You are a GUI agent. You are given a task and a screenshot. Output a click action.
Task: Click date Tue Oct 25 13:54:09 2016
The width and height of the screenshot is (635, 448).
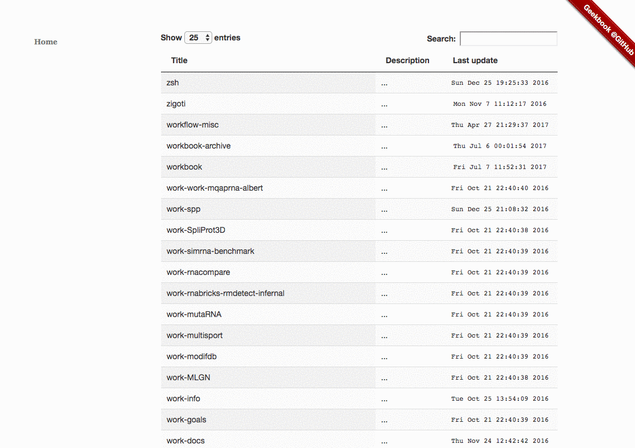(500, 398)
